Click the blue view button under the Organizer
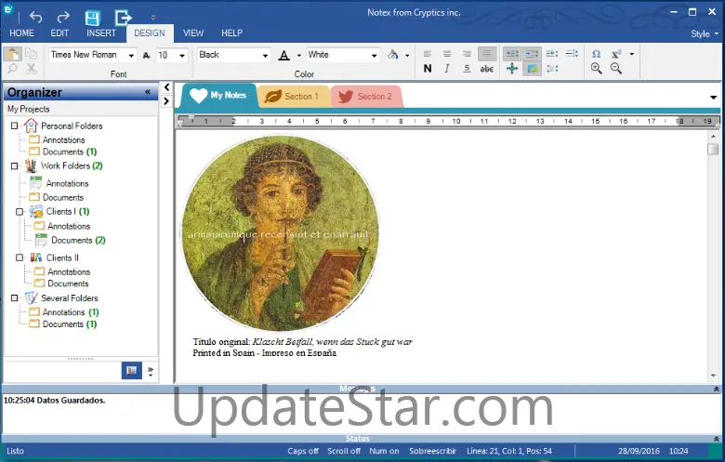 [x=132, y=370]
